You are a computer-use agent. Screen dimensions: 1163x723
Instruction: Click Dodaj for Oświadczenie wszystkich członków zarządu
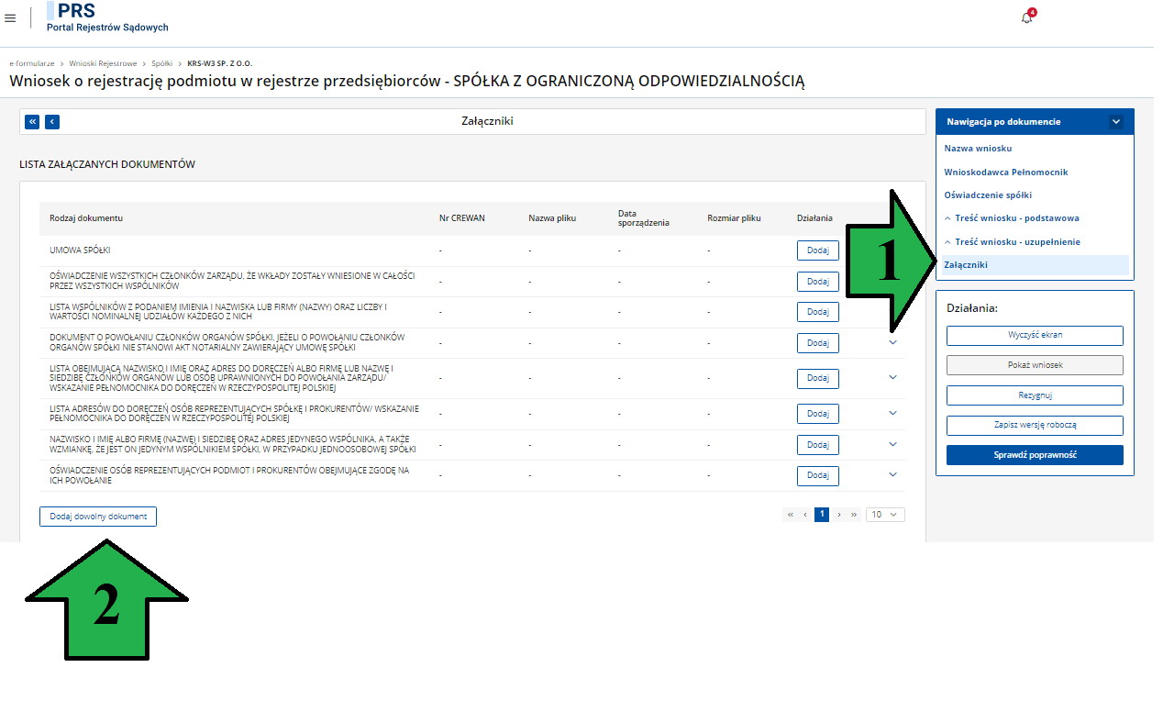pyautogui.click(x=818, y=282)
